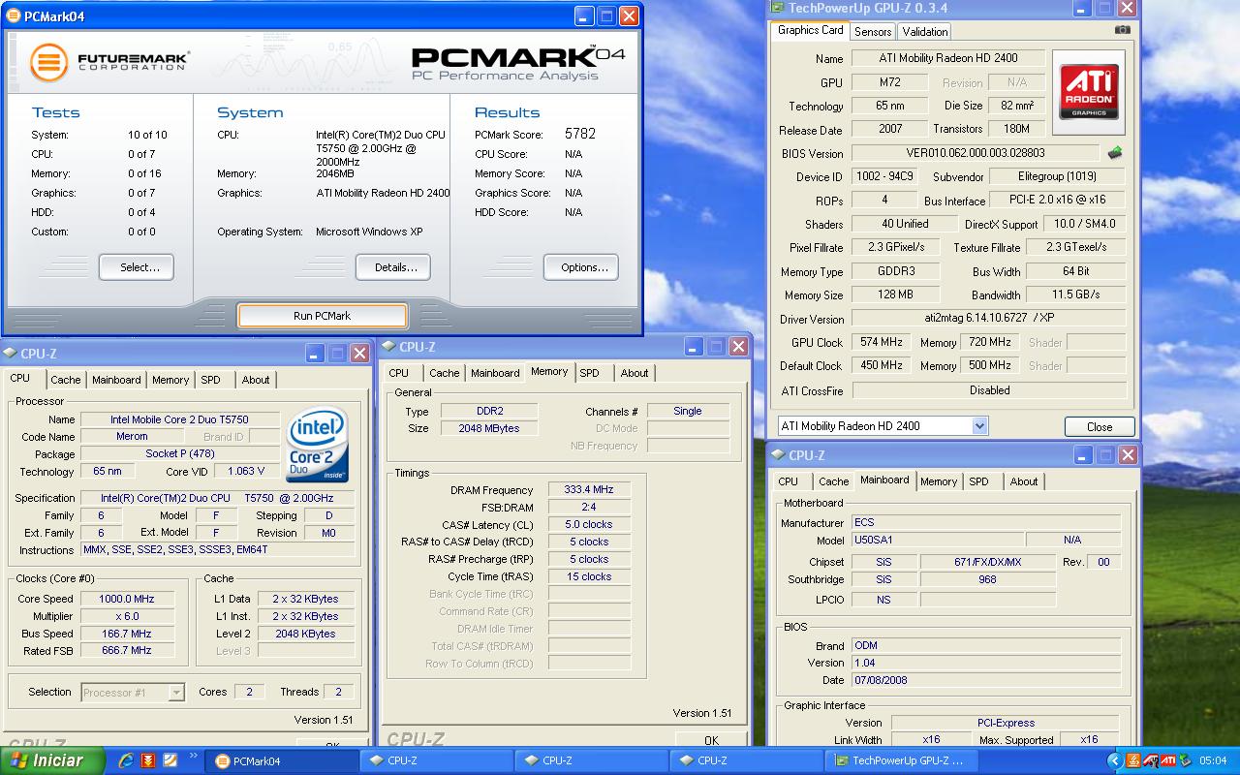Click the Bandwidth 11.5 GB/s field
The width and height of the screenshot is (1240, 775).
coord(1075,294)
